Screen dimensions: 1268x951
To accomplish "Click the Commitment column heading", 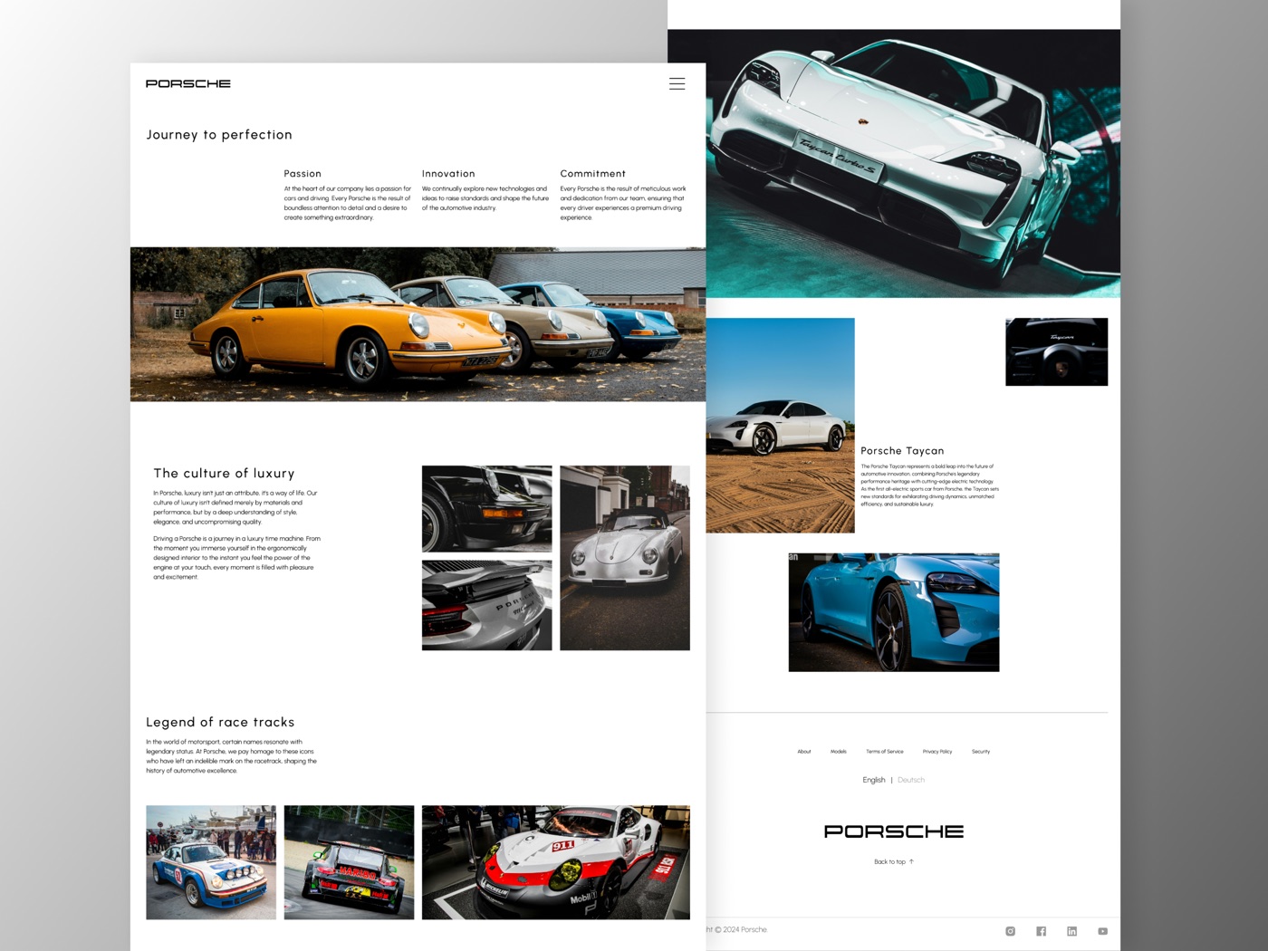I will pos(592,173).
